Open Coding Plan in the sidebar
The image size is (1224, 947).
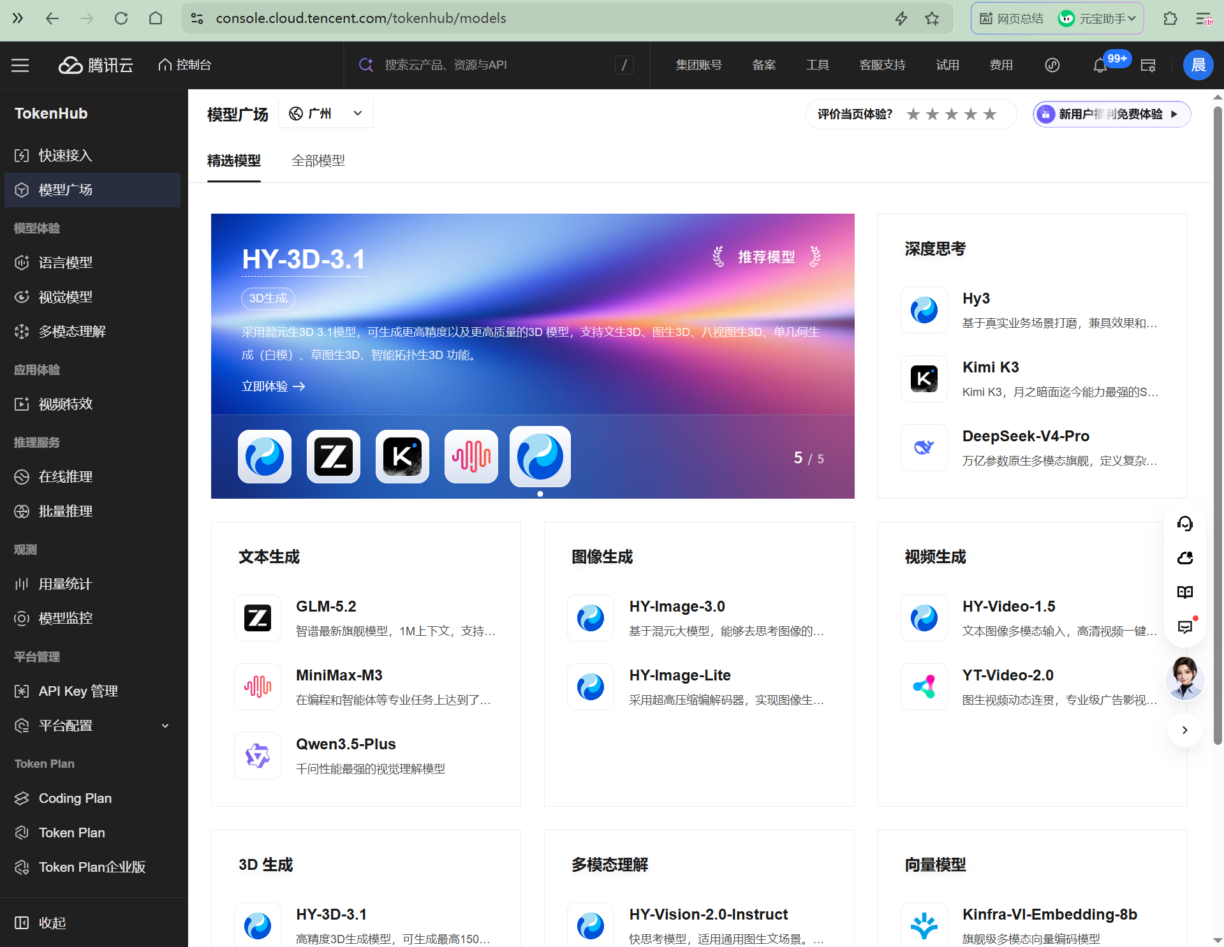92,798
